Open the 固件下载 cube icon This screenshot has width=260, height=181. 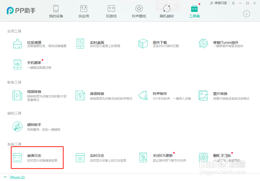pos(143,44)
